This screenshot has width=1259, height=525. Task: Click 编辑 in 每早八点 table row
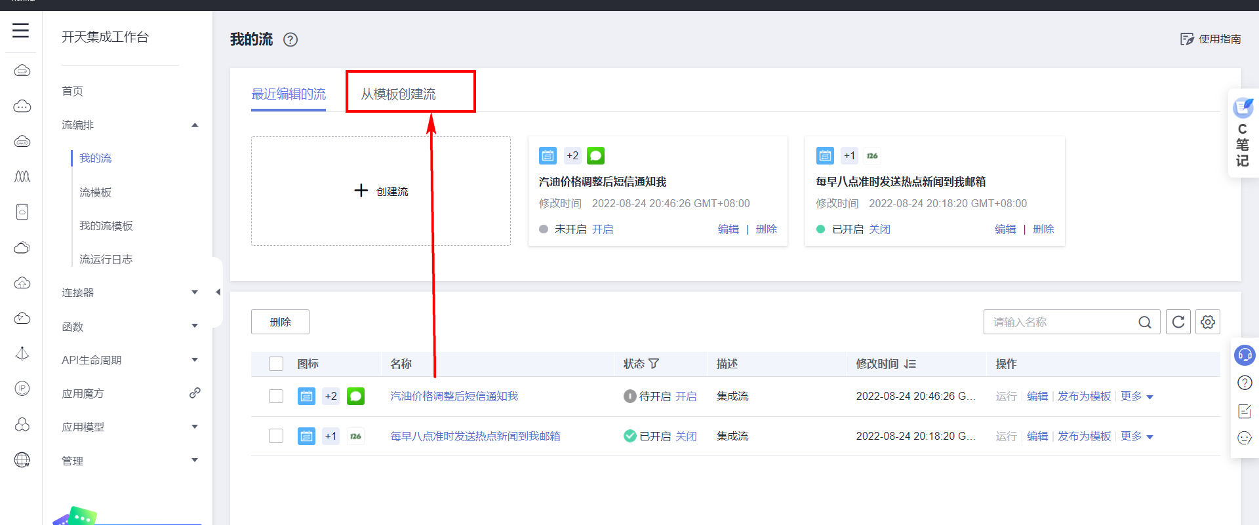tap(1037, 437)
